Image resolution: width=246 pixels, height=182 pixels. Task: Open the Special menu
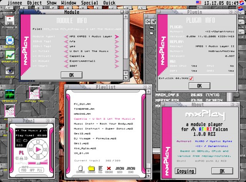90,3
